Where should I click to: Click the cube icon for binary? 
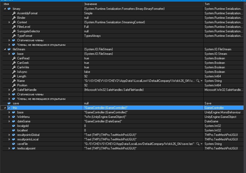9,9
